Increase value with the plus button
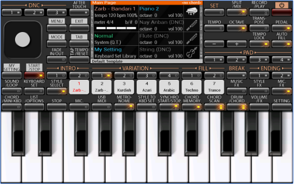 [x=236, y=44]
